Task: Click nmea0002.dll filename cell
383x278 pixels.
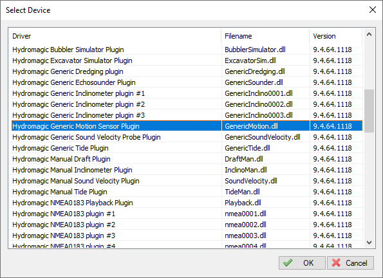Action: (265, 225)
